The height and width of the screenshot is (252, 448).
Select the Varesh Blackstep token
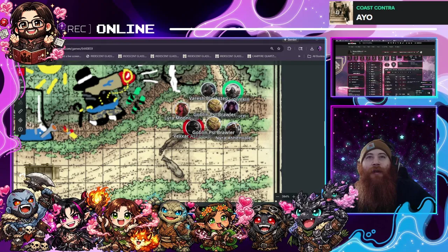pyautogui.click(x=208, y=90)
